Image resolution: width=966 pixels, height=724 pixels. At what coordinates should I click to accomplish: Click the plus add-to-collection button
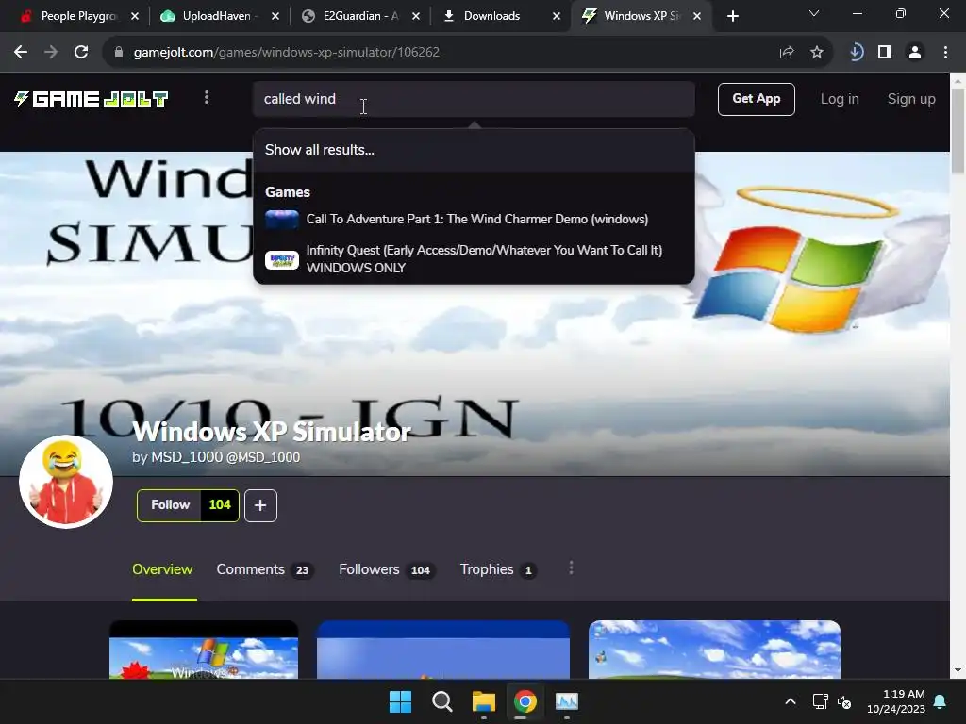[x=260, y=505]
